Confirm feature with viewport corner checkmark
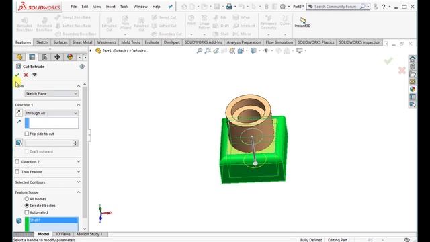Image resolution: width=430 pixels, height=242 pixels. tap(388, 61)
